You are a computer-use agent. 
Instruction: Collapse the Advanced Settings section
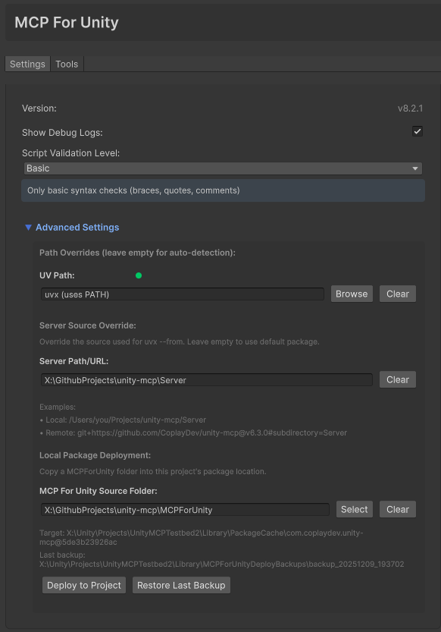click(x=28, y=227)
